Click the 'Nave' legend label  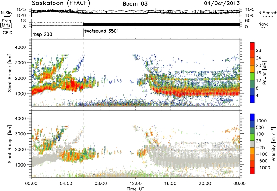click(263, 24)
